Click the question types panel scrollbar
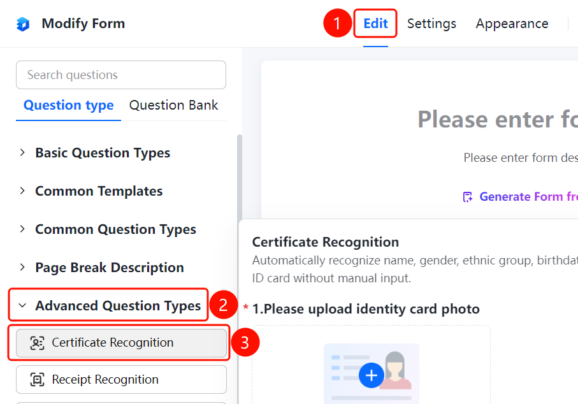The image size is (578, 404). 239,177
